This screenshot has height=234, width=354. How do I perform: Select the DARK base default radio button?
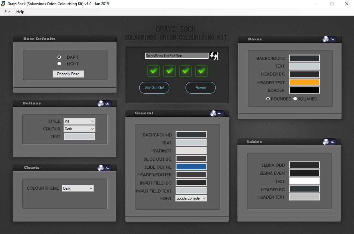(x=59, y=57)
